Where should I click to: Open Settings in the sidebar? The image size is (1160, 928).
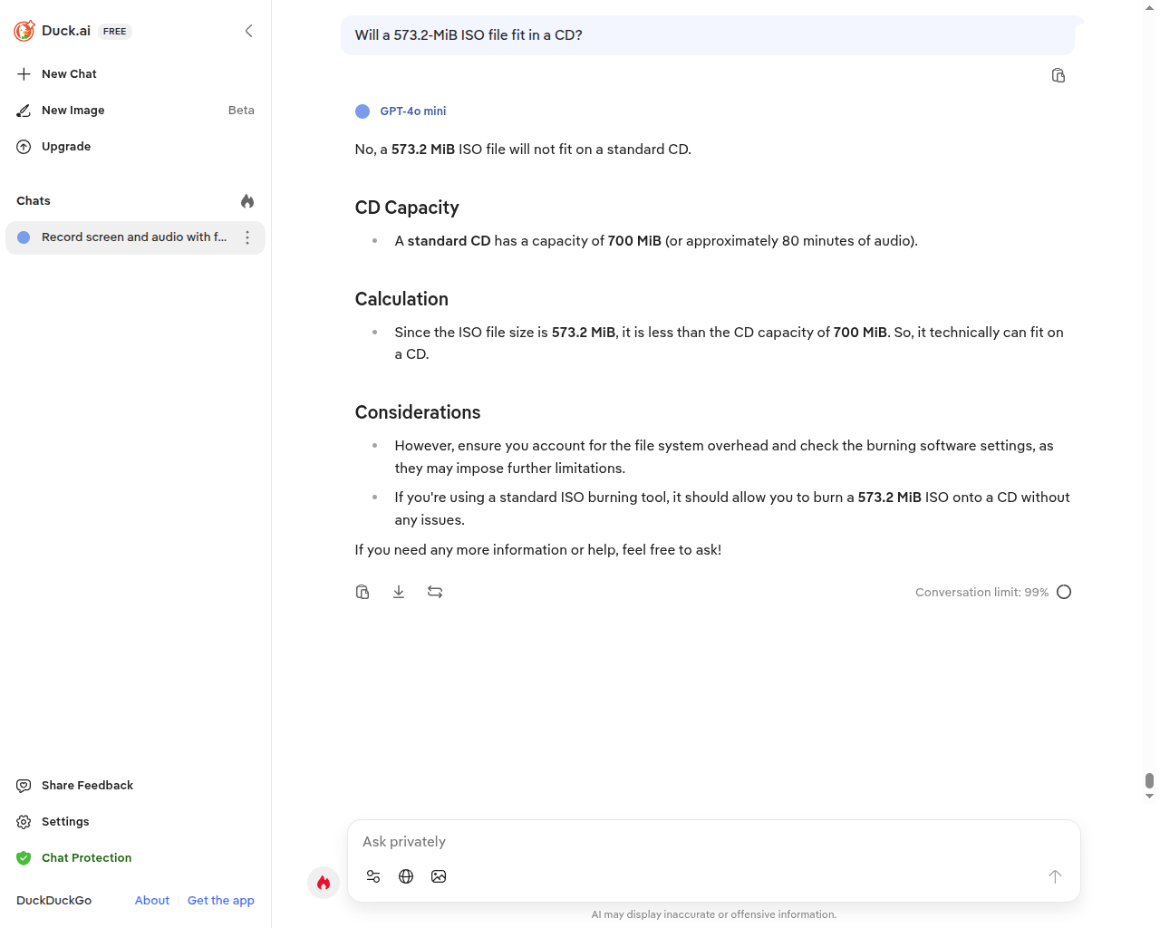(x=65, y=822)
